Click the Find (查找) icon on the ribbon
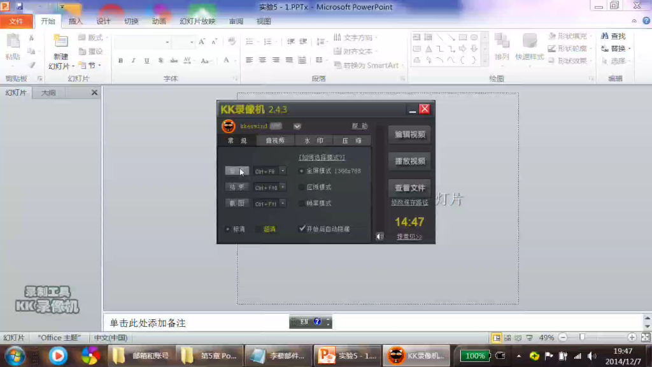This screenshot has height=367, width=652. click(x=617, y=36)
